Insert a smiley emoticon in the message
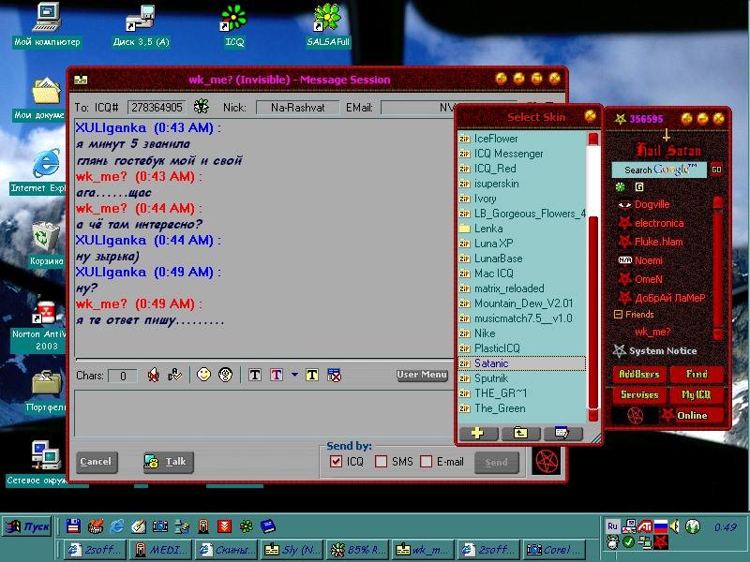The height and width of the screenshot is (562, 750). point(203,375)
